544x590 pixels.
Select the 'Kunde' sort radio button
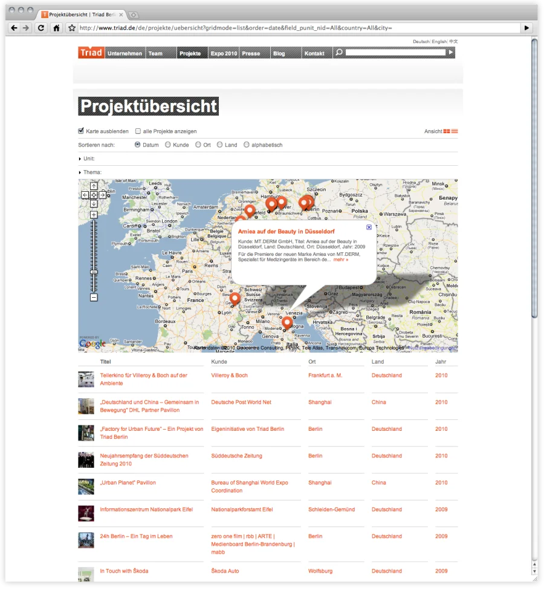[x=168, y=145]
